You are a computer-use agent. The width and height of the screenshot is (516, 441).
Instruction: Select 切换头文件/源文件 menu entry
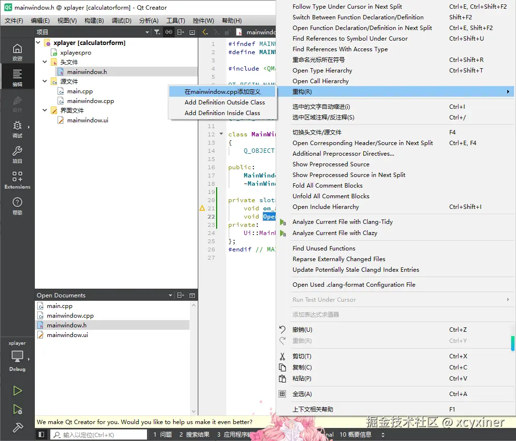point(396,132)
